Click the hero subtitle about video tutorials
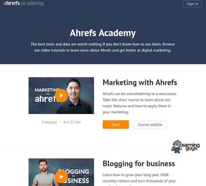Viewport: 206px width, 186px height. pos(103,47)
